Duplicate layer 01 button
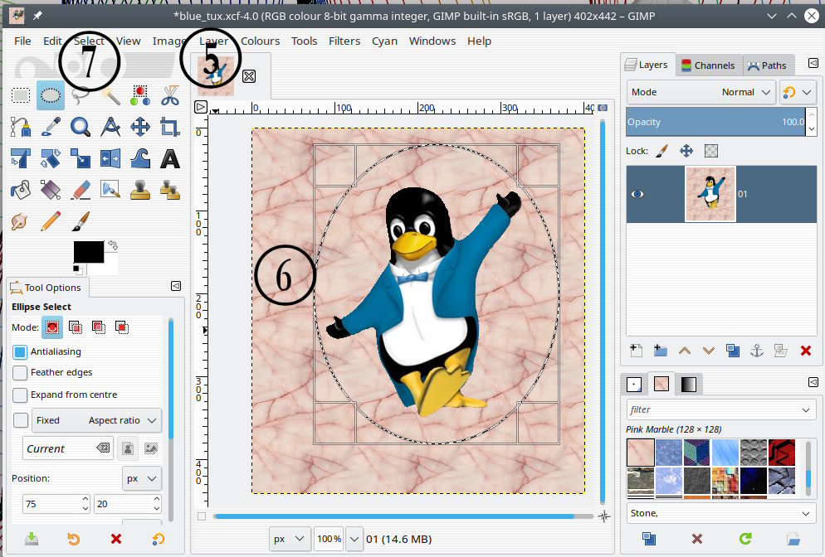Screen dimensions: 825x557 (x=732, y=351)
